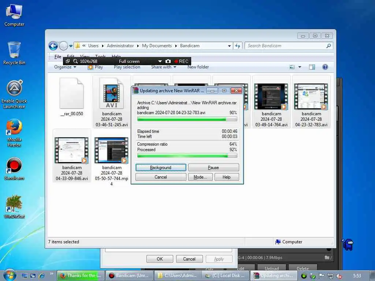Click the WinRAR books icon in dialog title
The height and width of the screenshot is (281, 375).
pos(136,91)
